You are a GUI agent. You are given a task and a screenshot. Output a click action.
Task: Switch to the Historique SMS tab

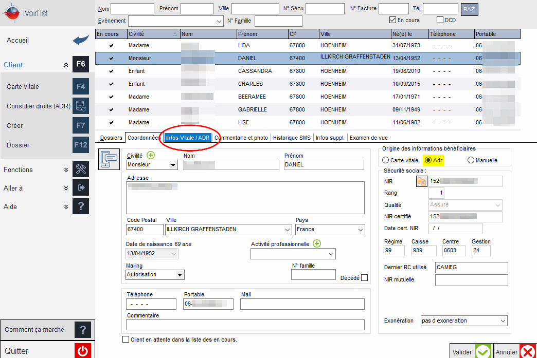(292, 138)
